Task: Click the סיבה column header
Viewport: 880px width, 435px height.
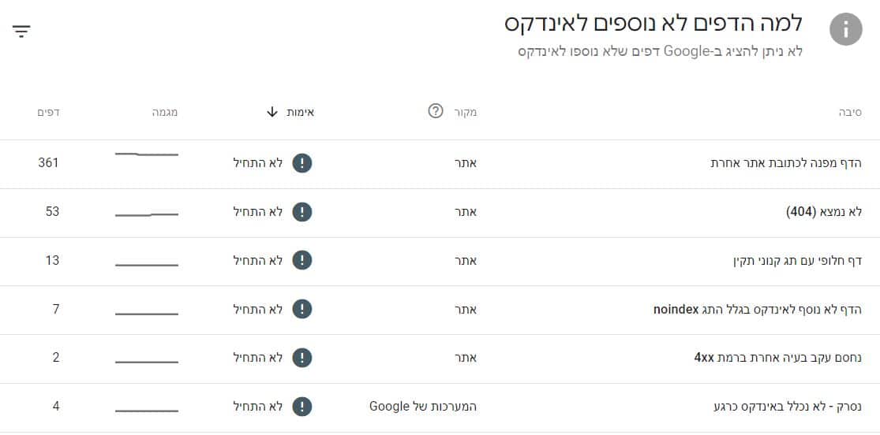Action: (x=850, y=112)
